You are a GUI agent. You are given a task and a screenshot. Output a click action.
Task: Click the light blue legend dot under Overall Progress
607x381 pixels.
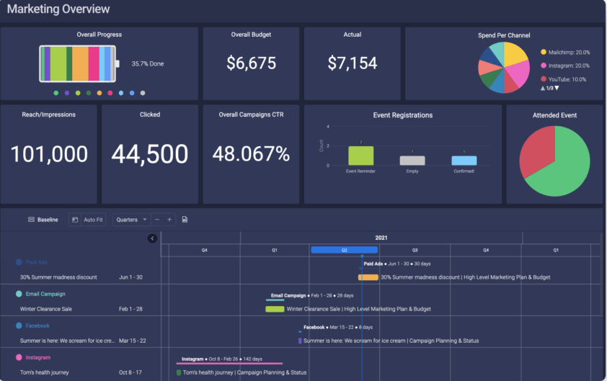coord(121,93)
